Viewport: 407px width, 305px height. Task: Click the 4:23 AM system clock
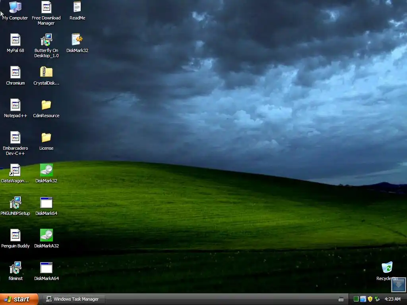(x=392, y=299)
